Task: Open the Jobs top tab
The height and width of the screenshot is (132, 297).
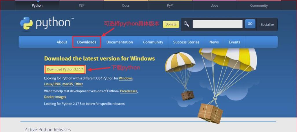Action: [214, 5]
